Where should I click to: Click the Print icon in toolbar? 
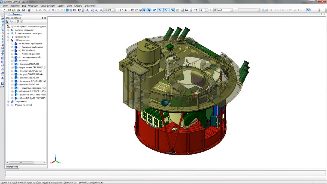18,10
